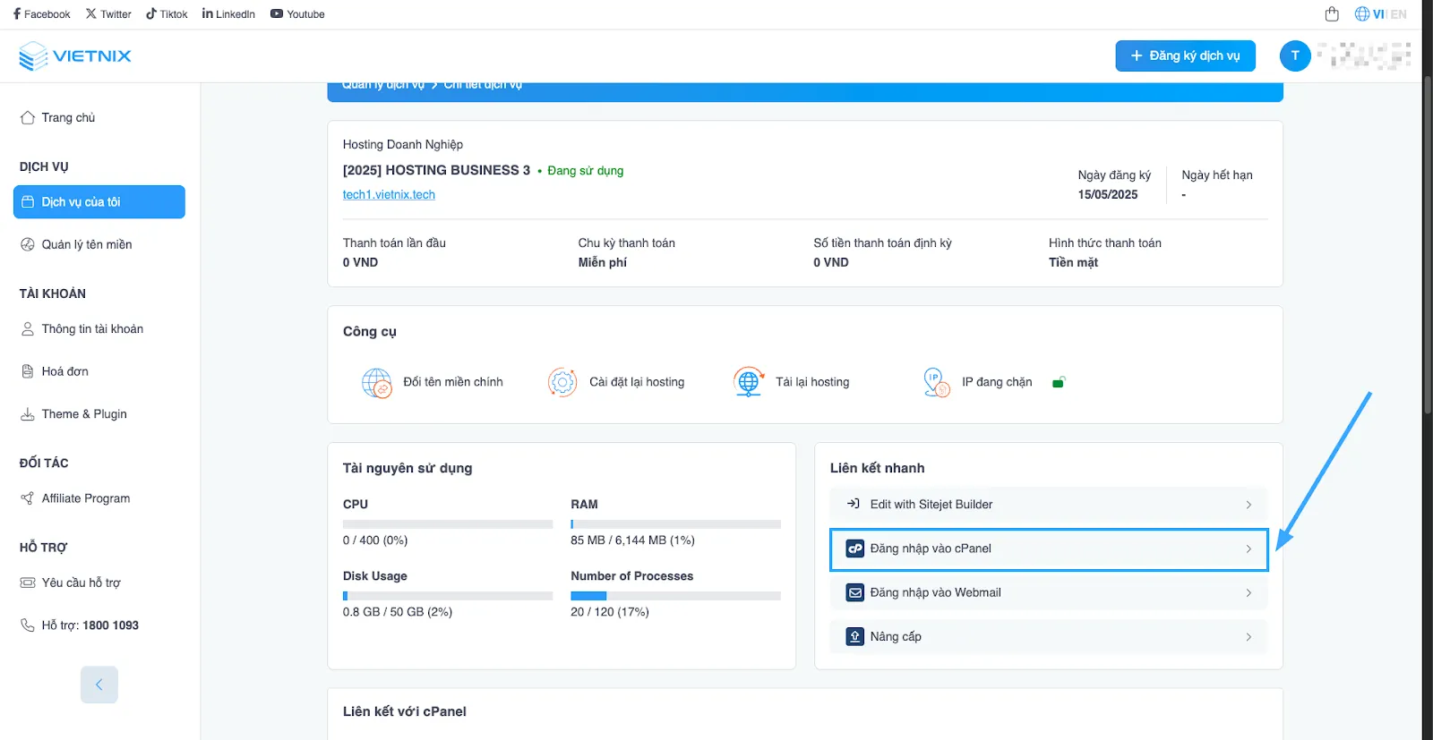The width and height of the screenshot is (1433, 740).
Task: Click chevron on Sitejet Builder row
Action: coord(1249,505)
